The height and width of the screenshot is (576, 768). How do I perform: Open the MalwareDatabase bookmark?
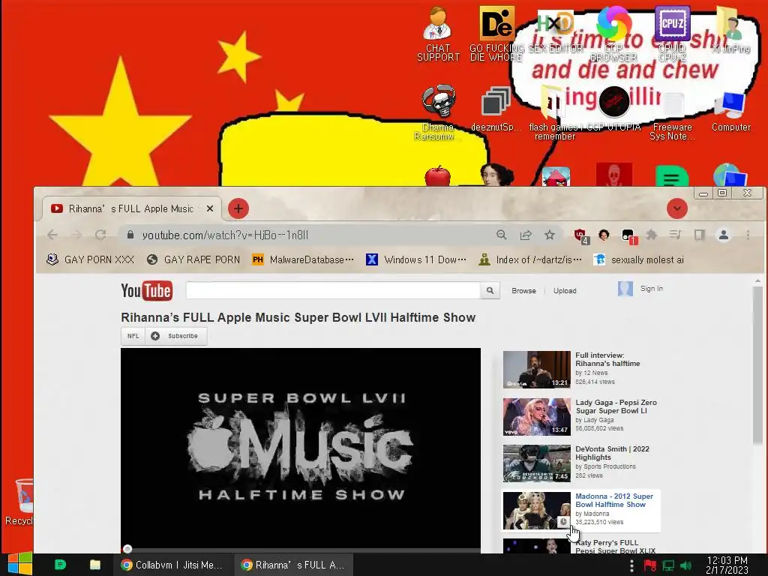point(302,259)
